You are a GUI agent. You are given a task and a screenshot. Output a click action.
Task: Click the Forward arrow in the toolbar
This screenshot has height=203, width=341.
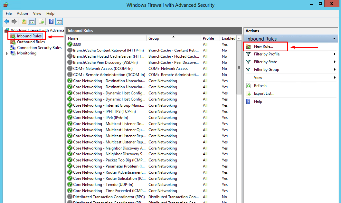pos(14,21)
